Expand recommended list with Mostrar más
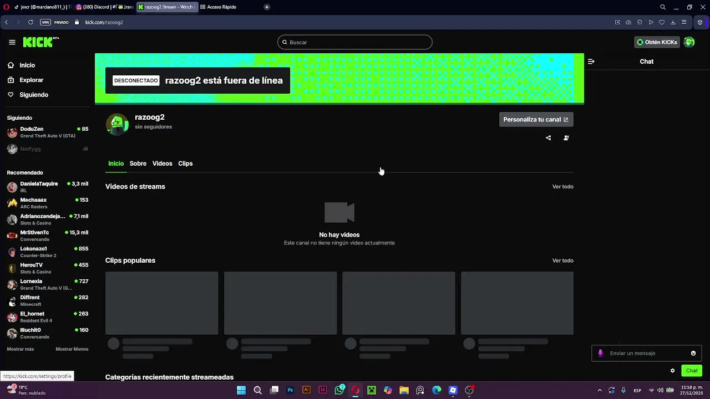This screenshot has width=710, height=399. (x=21, y=349)
